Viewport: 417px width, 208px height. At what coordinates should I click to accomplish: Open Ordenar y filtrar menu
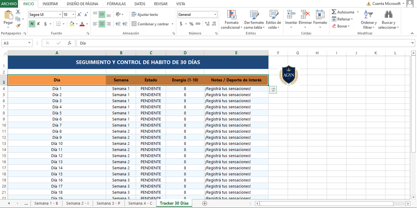pyautogui.click(x=369, y=20)
